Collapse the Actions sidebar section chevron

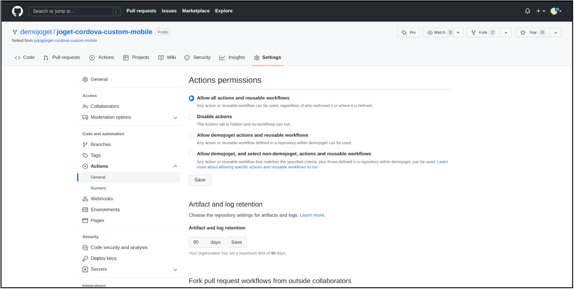(x=175, y=166)
